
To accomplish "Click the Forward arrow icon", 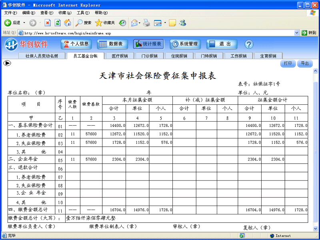I will (x=33, y=23).
